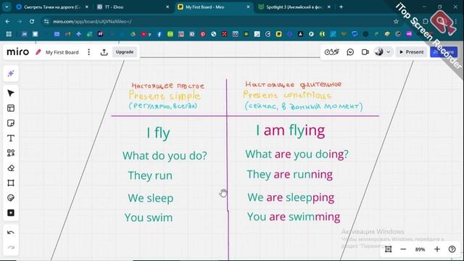Zoom out with minus button
Screen dimensions: 464x261
pyautogui.click(x=403, y=249)
